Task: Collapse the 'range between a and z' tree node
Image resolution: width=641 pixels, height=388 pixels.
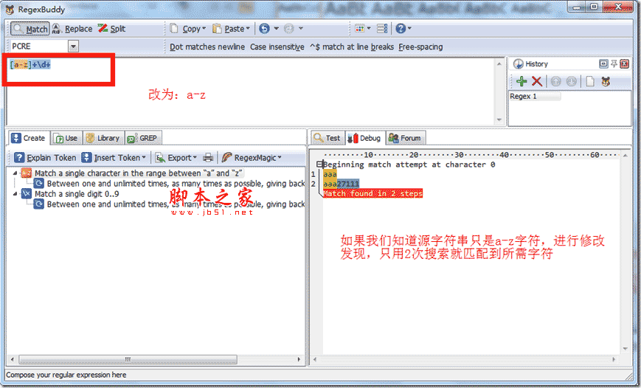Action: [x=15, y=173]
